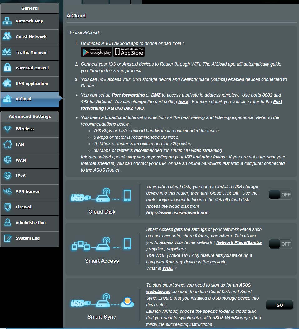Open LAN advanced settings
Screen dimensions: 299x329
pyautogui.click(x=30, y=145)
